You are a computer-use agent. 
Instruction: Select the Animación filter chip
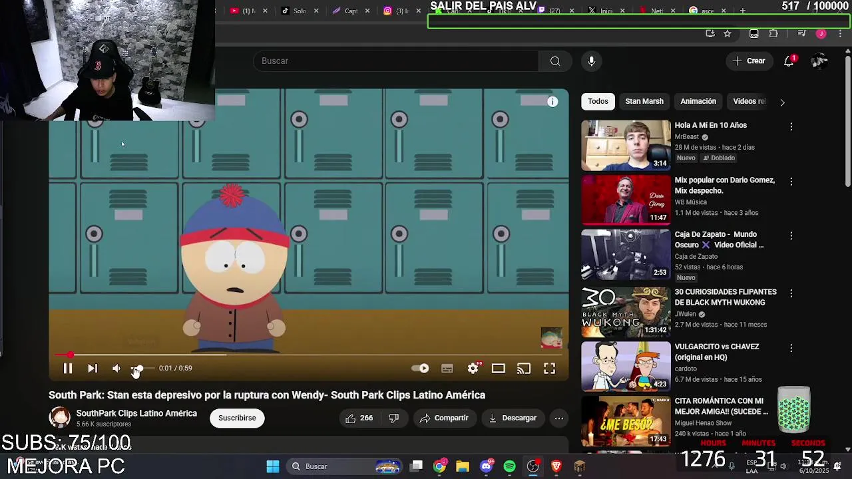pyautogui.click(x=698, y=101)
